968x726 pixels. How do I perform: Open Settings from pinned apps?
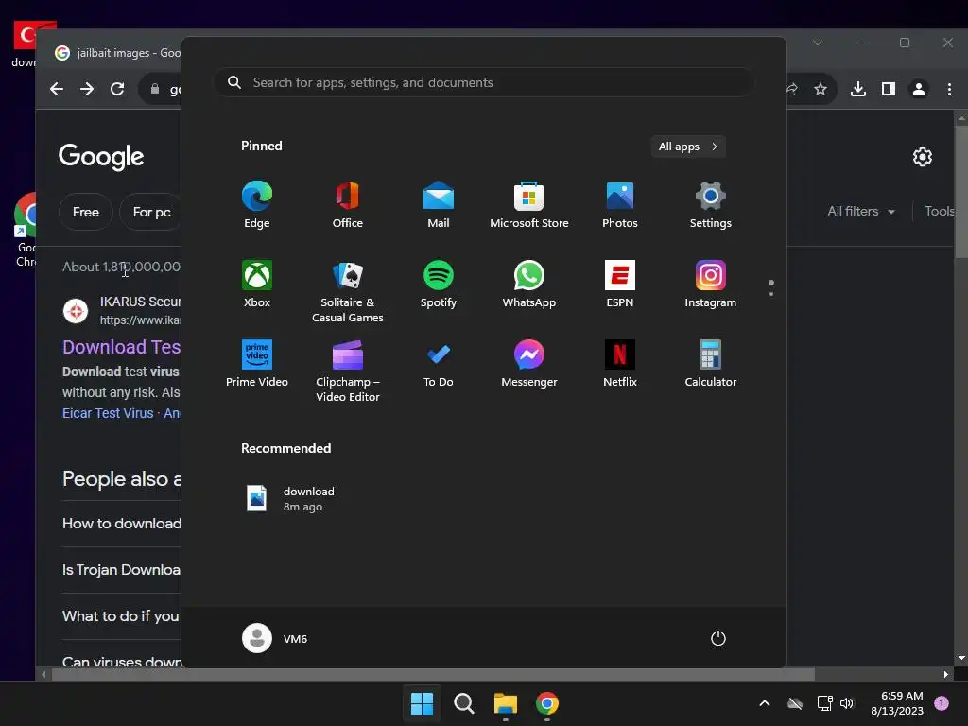pos(711,205)
